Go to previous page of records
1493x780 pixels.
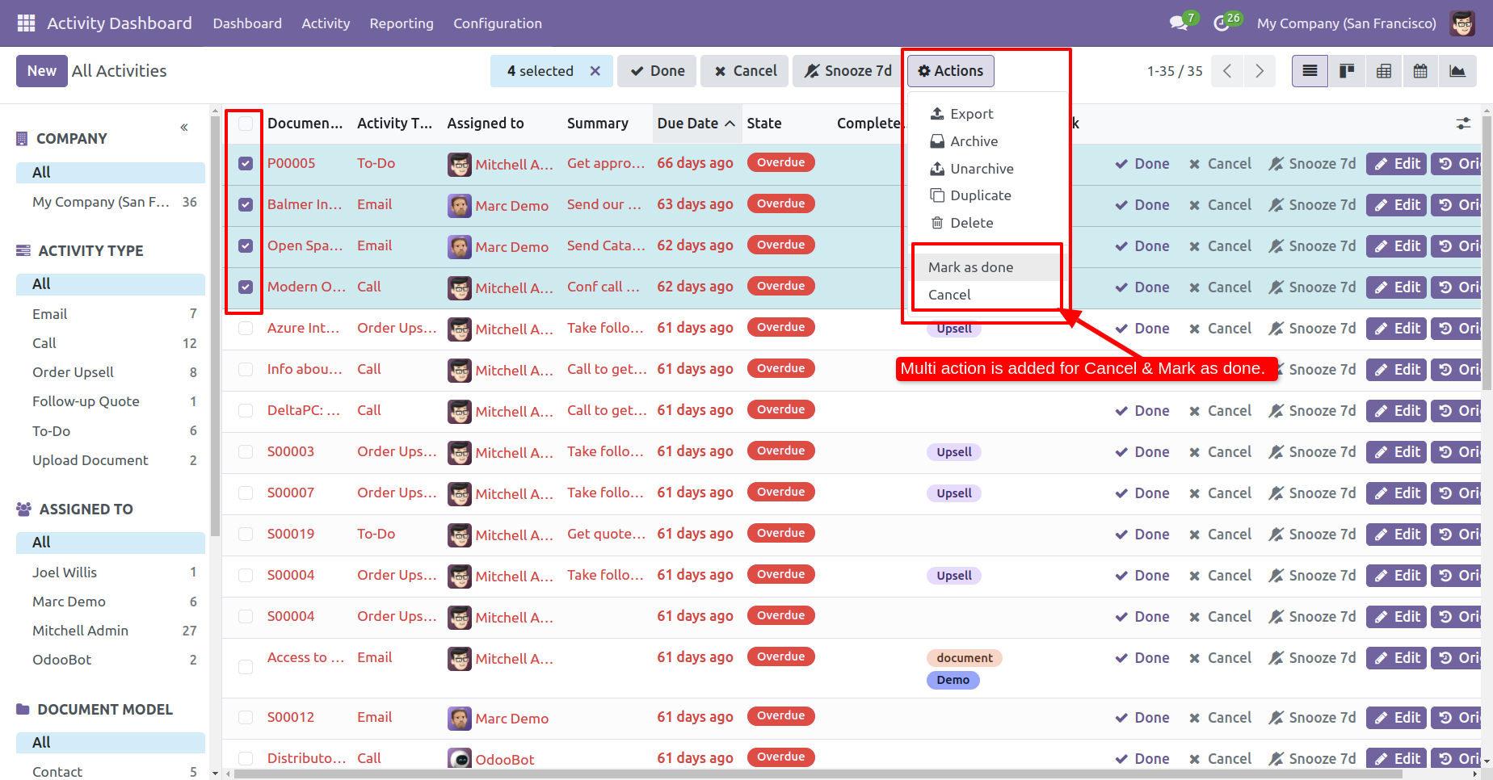pyautogui.click(x=1227, y=71)
